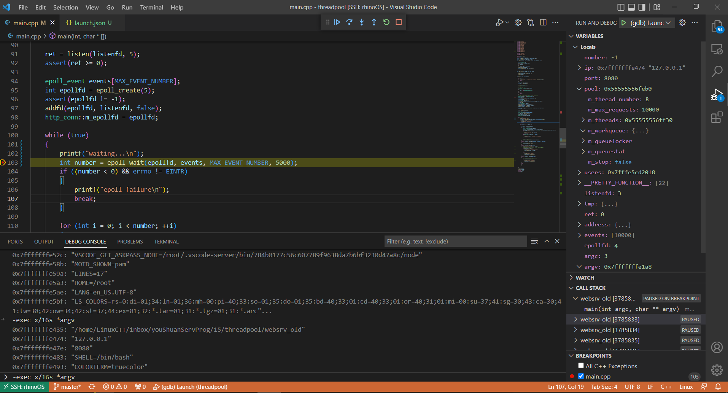Image resolution: width=728 pixels, height=393 pixels.
Task: Open the File menu
Action: pos(23,7)
